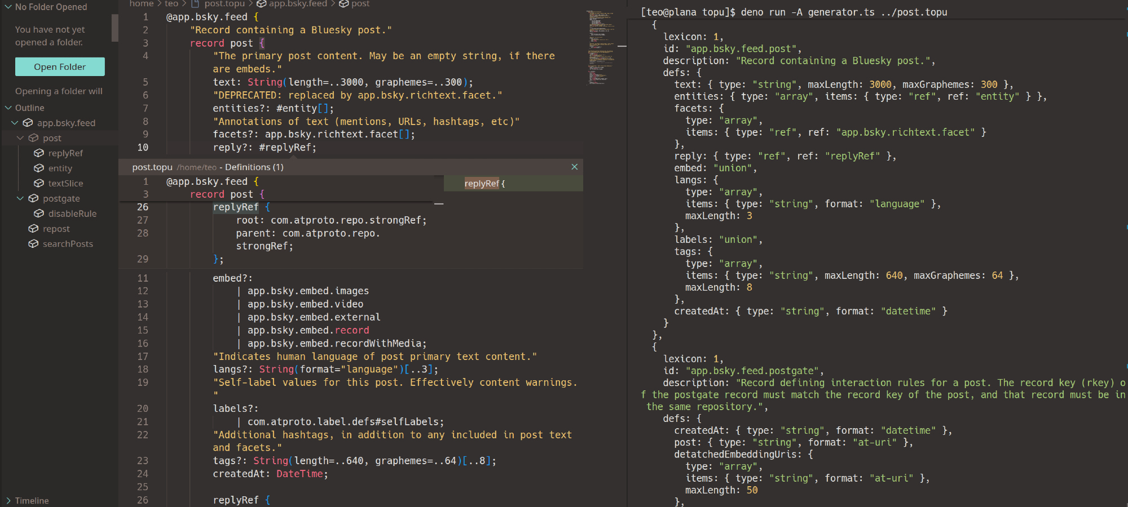The height and width of the screenshot is (507, 1128).
Task: Click the file icon beside post.topu breadcrumb
Action: [x=195, y=4]
